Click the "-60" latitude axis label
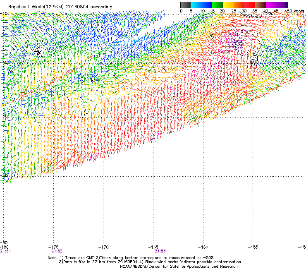Image resolution: width=306 pixels, height=269 pixels. (x=4, y=243)
